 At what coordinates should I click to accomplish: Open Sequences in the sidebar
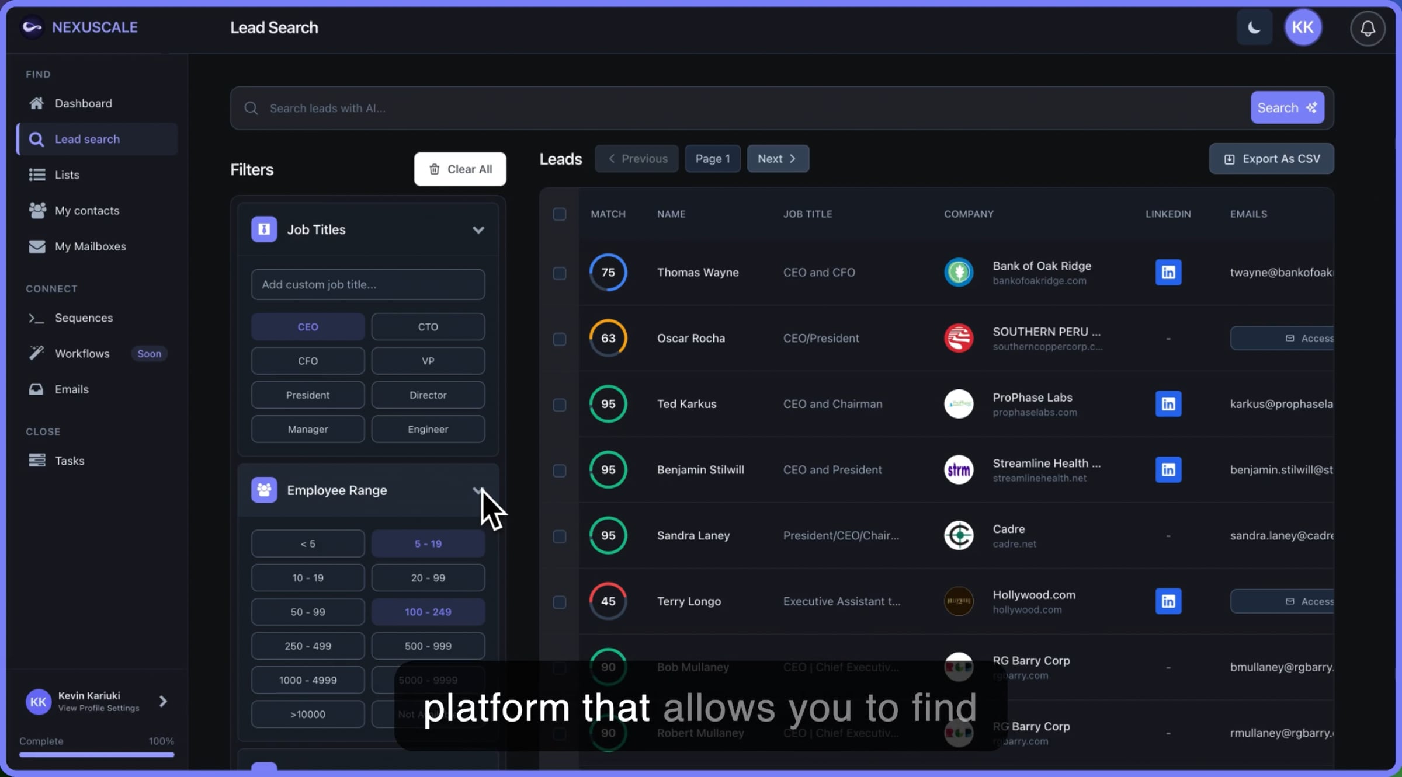(97, 318)
